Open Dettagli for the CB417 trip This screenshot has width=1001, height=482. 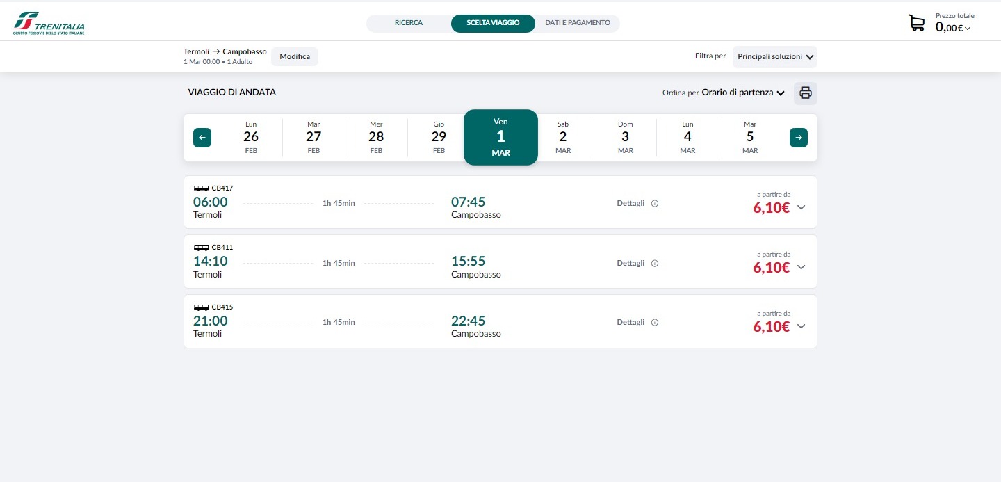pos(630,204)
